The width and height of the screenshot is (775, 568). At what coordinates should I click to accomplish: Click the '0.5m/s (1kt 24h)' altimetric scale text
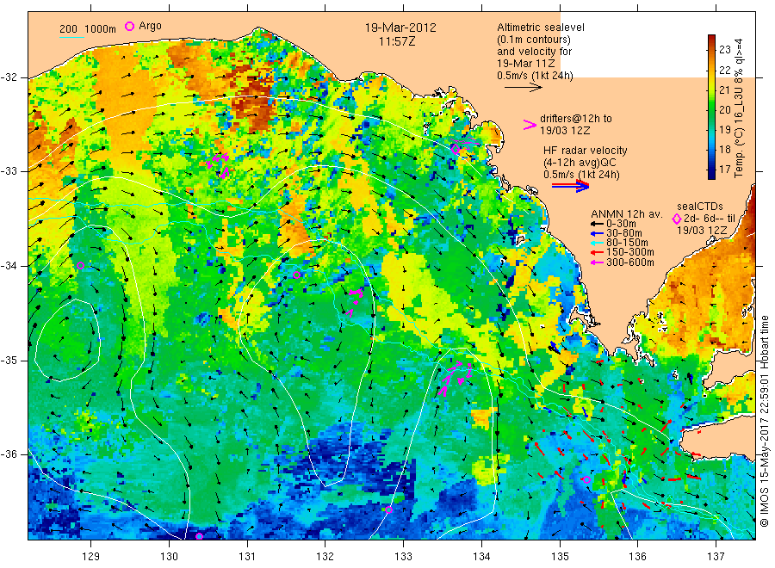tap(536, 76)
